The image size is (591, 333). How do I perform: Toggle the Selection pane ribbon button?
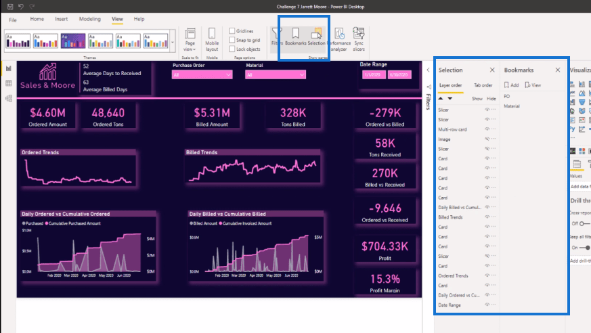(316, 37)
